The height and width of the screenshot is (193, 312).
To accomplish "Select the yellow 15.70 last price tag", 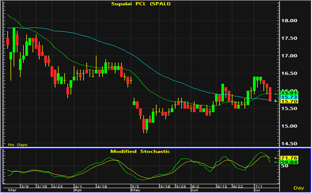I will point(289,102).
